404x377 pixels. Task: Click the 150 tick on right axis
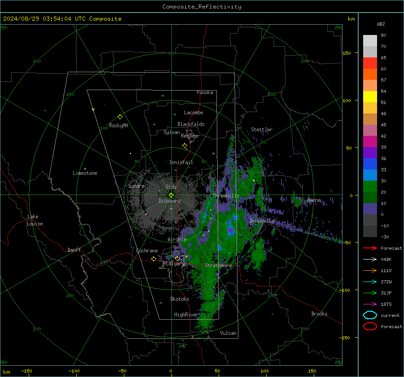click(x=347, y=53)
